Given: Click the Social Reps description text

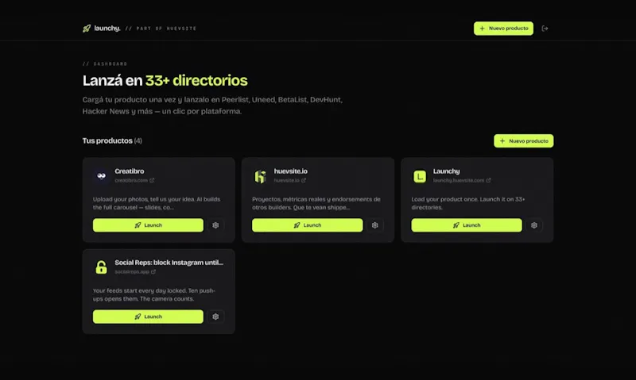Looking at the screenshot, I should 154,294.
